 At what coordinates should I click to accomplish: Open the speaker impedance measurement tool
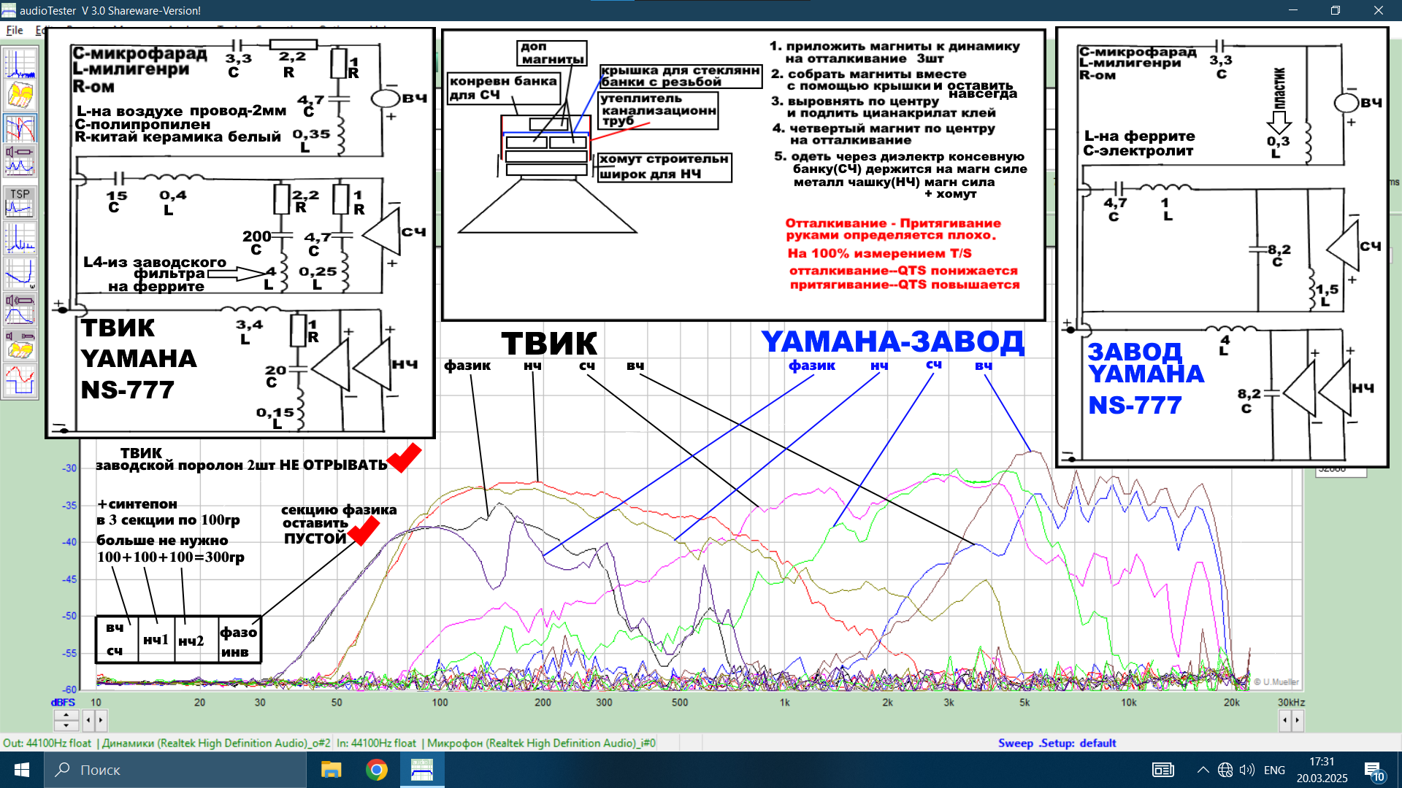click(x=20, y=160)
